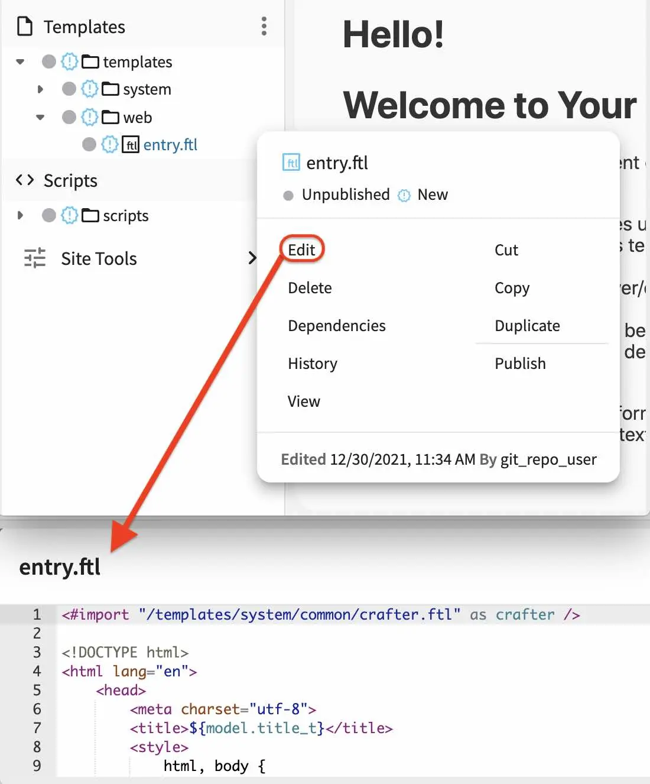
Task: Click the Scripts code brackets icon
Action: pyautogui.click(x=25, y=180)
